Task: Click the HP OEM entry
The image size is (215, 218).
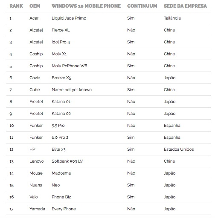Action: [32, 149]
